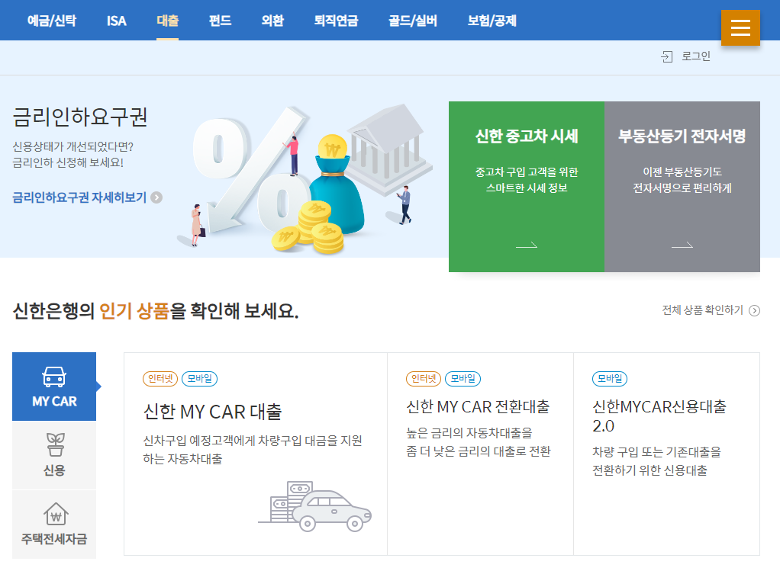Viewport: 780px width, 571px height.
Task: Click 모바일 badge on MY CAR 대출
Action: pos(199,379)
